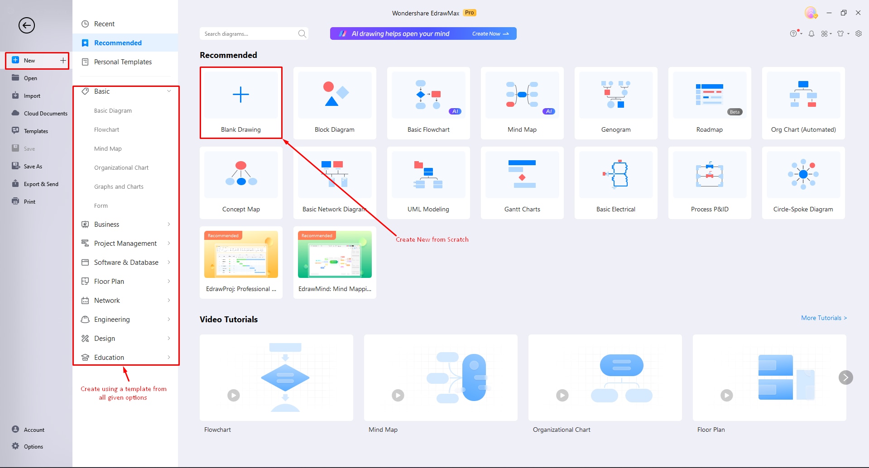Open the More Tutorials link
Viewport: 869px width, 468px height.
824,318
